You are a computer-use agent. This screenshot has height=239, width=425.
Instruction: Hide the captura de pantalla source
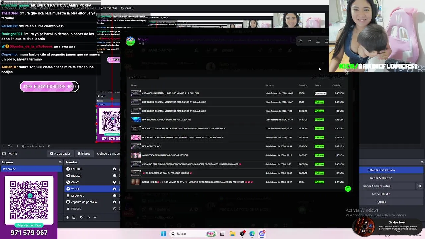coord(114,202)
